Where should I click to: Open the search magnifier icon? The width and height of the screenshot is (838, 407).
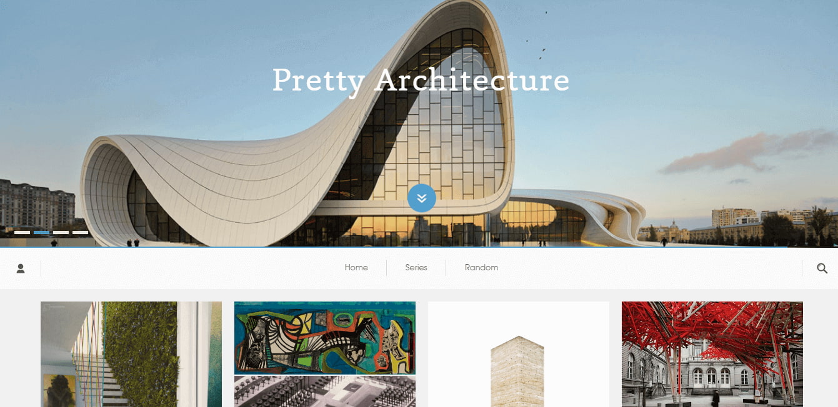pyautogui.click(x=822, y=268)
